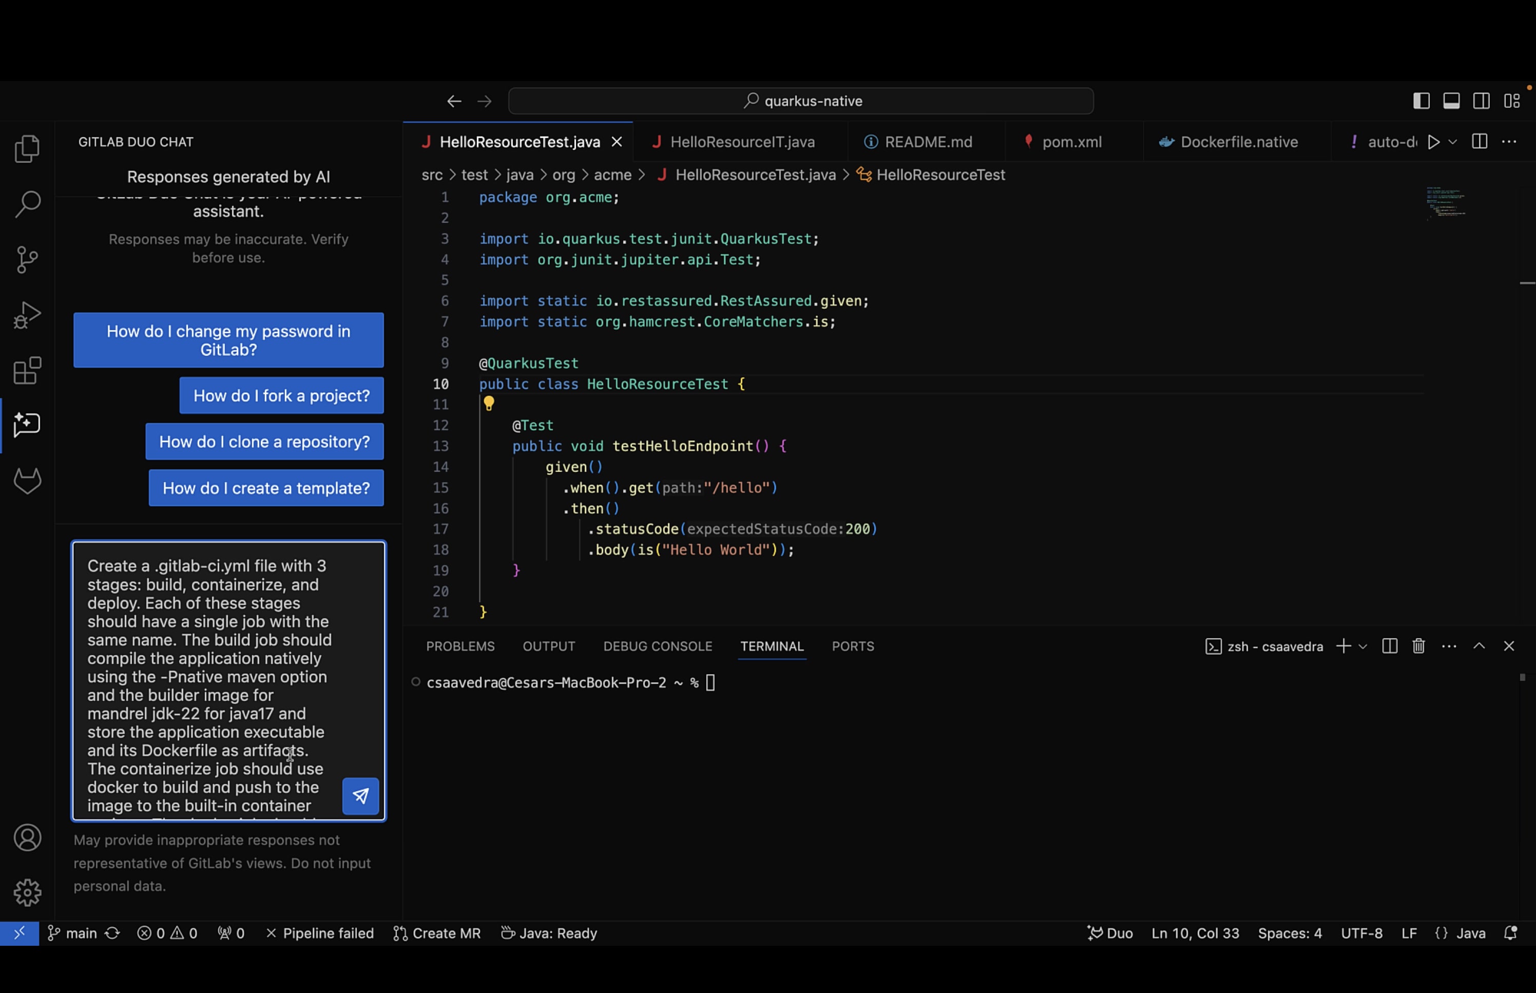The image size is (1536, 993).
Task: Open the GitLab Workflow tanuki icon
Action: 27,481
